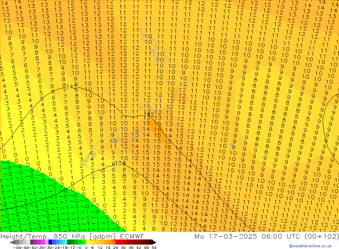Click the 24 legend scale value
Screen dimensions: 339x249
click(116, 248)
